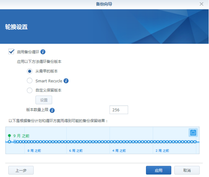Click the 取消 button
Screen dimensions: 209x177
[187, 170]
